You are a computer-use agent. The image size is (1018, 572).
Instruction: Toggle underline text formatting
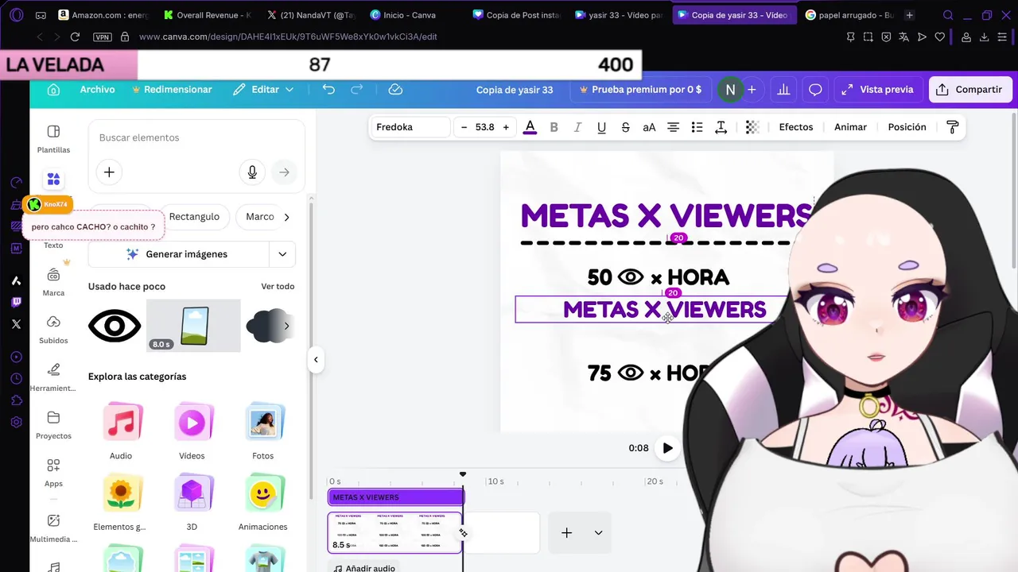pyautogui.click(x=602, y=127)
